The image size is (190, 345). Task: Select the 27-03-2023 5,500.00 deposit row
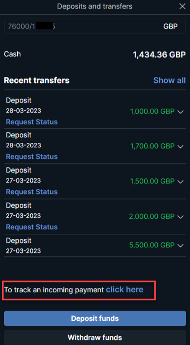[95, 246]
